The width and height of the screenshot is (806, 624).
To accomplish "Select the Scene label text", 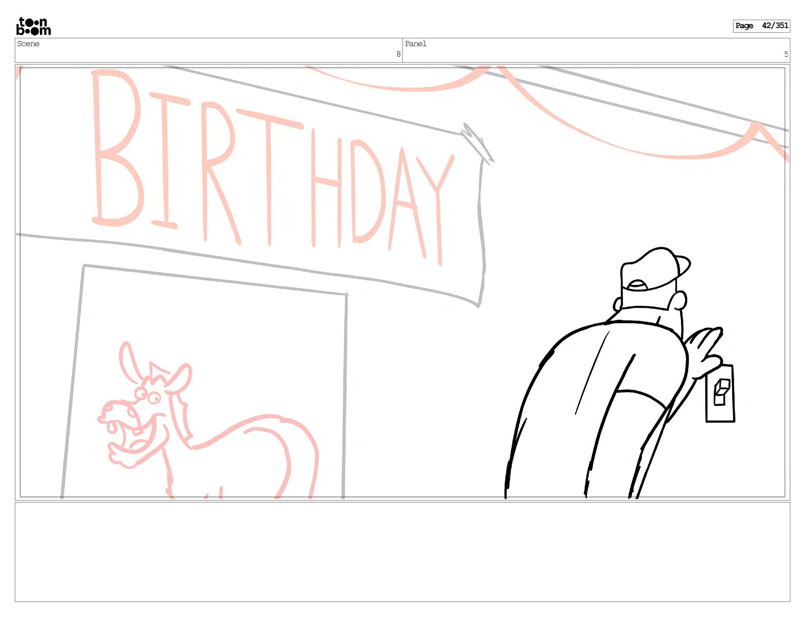I will [28, 44].
